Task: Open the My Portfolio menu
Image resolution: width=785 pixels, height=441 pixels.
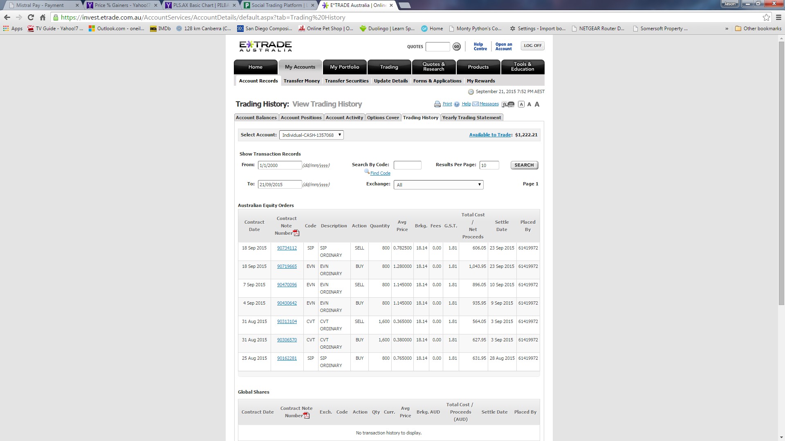Action: point(344,67)
